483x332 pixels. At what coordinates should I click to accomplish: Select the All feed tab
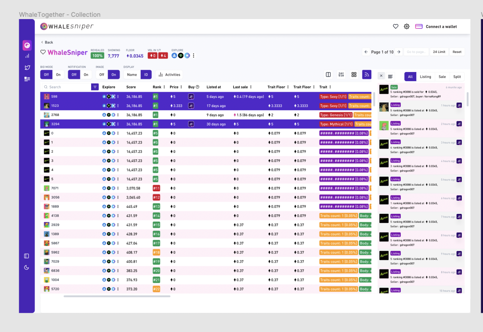(x=410, y=77)
